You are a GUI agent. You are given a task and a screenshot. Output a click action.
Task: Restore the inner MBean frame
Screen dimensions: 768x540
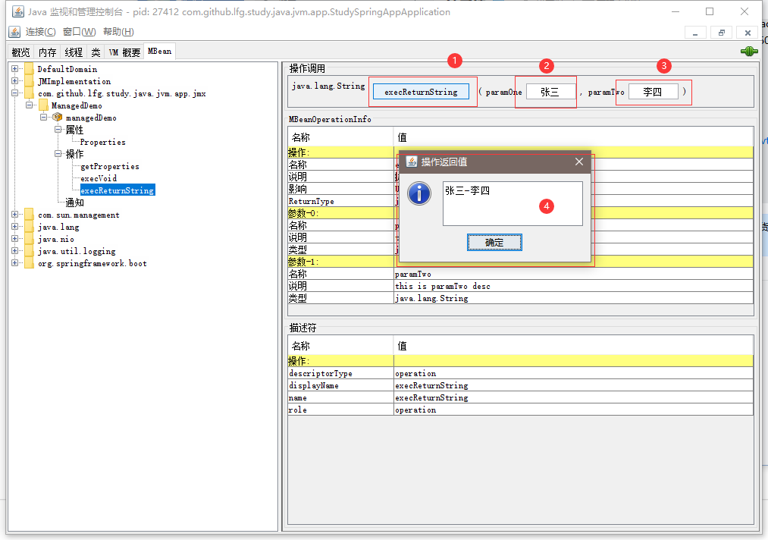coord(722,33)
